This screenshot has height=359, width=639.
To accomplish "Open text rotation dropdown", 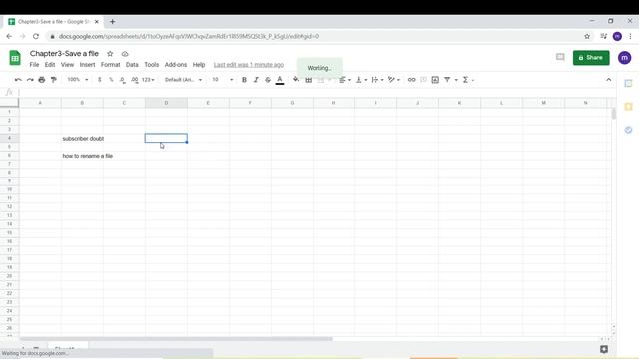I will click(x=394, y=80).
